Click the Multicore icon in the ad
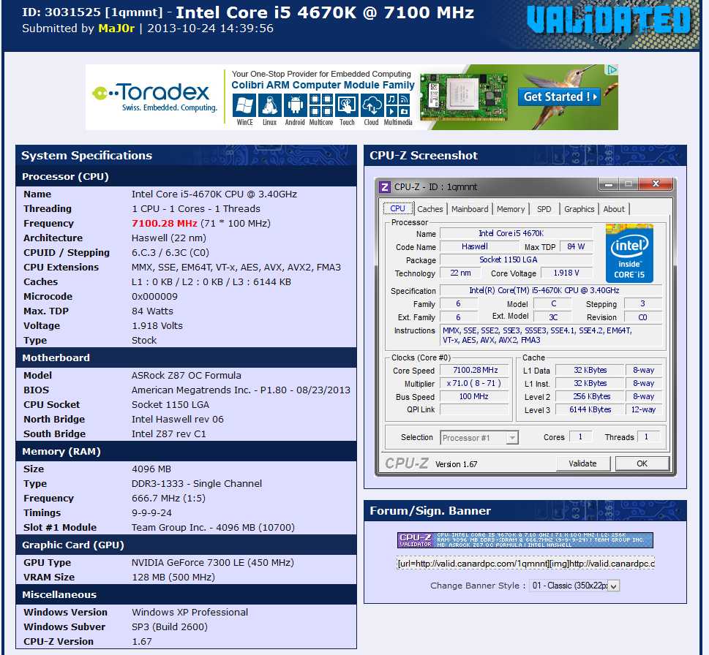The image size is (709, 655). [321, 105]
